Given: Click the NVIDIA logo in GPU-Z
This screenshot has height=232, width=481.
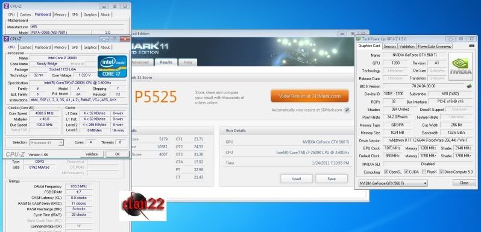Looking at the screenshot, I should pos(461,66).
